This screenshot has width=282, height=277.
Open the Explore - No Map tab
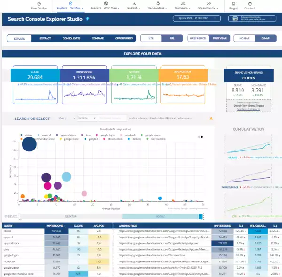(70, 6)
